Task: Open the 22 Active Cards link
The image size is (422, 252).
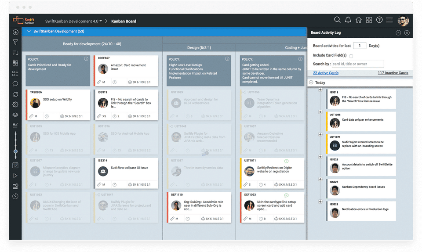Action: pyautogui.click(x=326, y=73)
